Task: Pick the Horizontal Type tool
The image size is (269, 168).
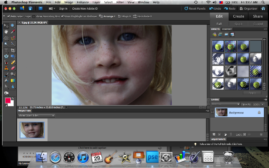Action: [6, 50]
